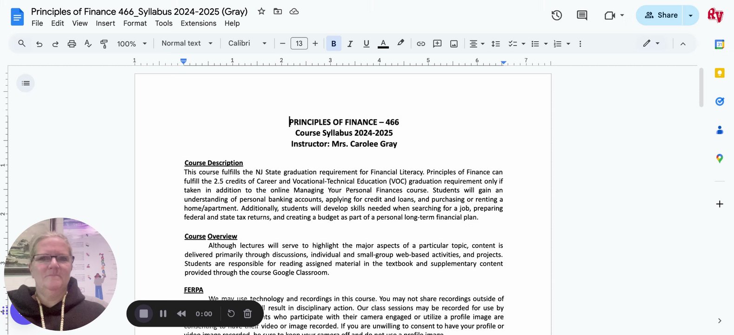Run spelling and grammar check
734x335 pixels.
(x=88, y=44)
